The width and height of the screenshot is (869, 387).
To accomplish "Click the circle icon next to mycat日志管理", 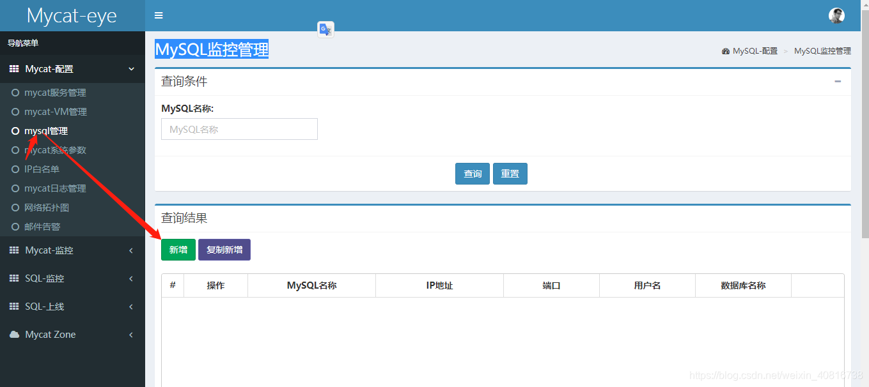I will point(15,188).
